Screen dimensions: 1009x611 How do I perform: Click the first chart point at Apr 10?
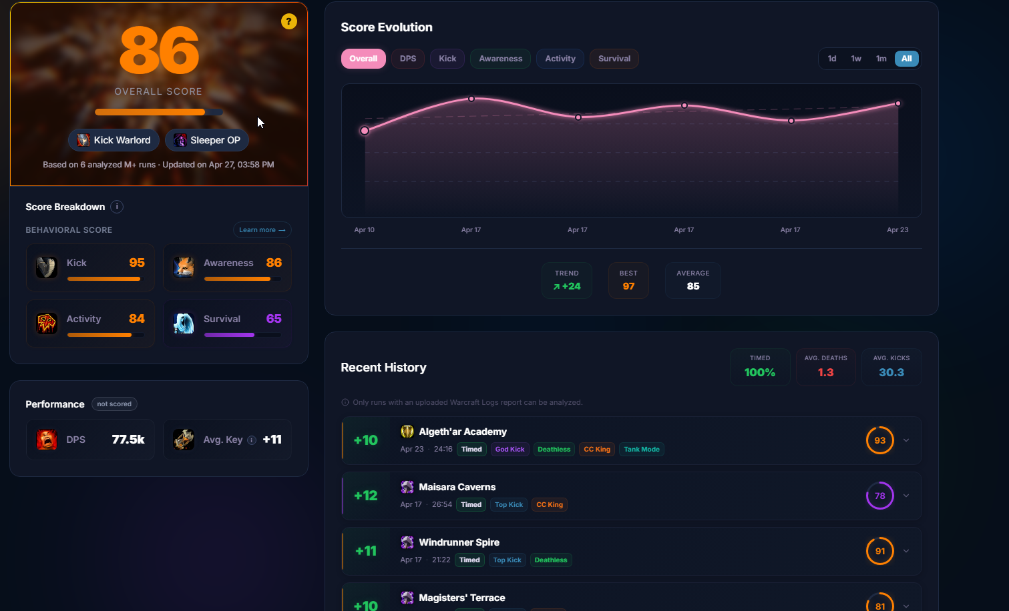(365, 131)
